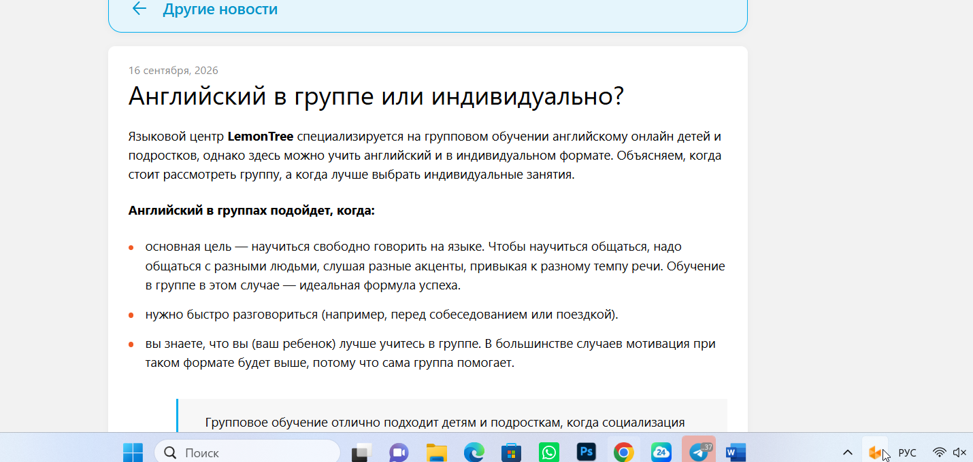Open the Bitrix24 taskbar app
The image size is (973, 462).
pyautogui.click(x=661, y=452)
